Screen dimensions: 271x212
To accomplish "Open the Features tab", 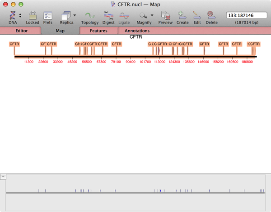I will tap(98, 31).
